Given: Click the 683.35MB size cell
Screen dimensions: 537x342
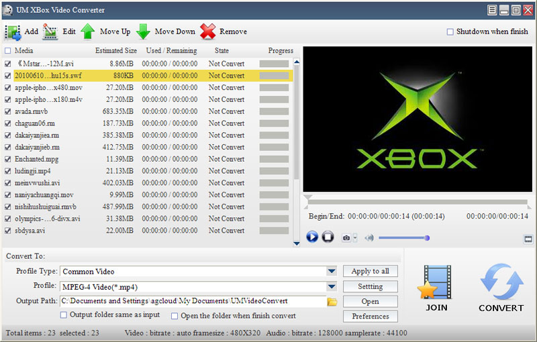Looking at the screenshot, I should 118,111.
